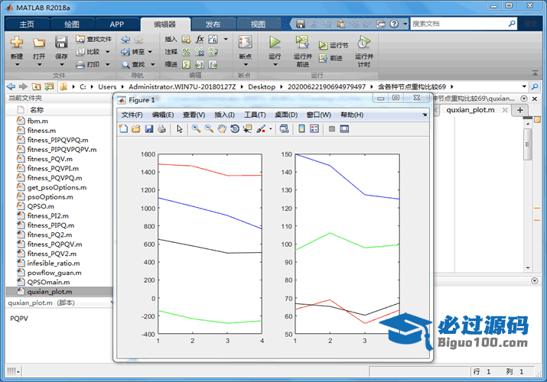Click the comment percent icon
Screen dimensions: 547x382
click(x=187, y=52)
